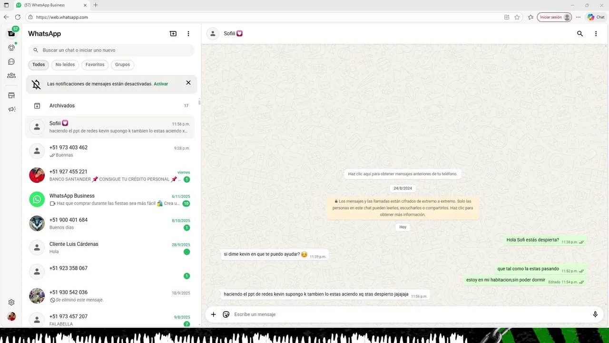Click the Activar notifications link
This screenshot has width=609, height=343.
(161, 84)
